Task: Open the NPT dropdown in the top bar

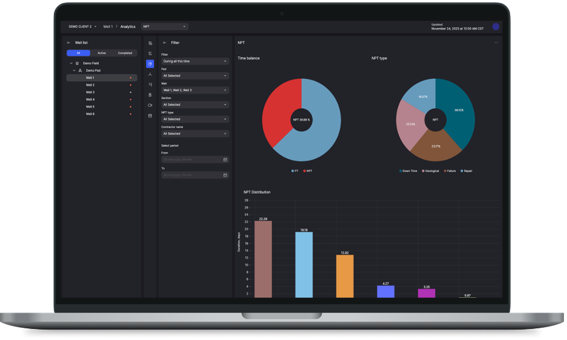Action: pyautogui.click(x=165, y=26)
